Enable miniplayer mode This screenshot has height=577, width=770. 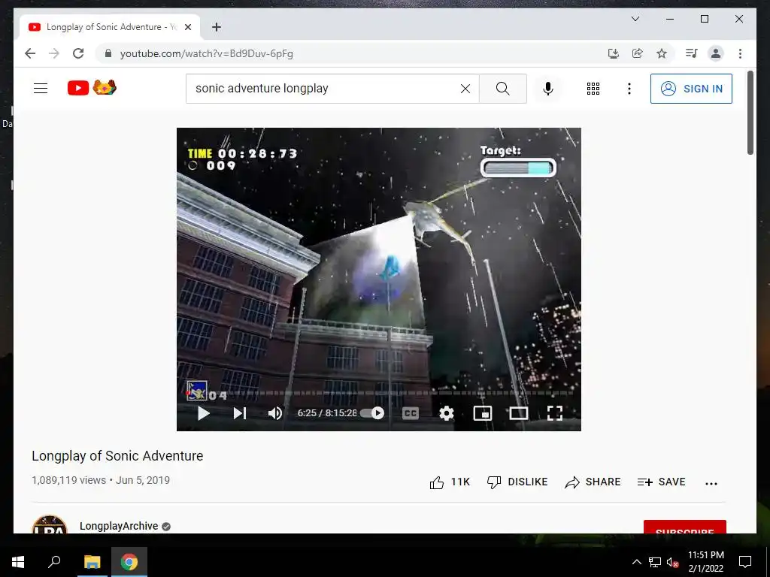(x=482, y=413)
